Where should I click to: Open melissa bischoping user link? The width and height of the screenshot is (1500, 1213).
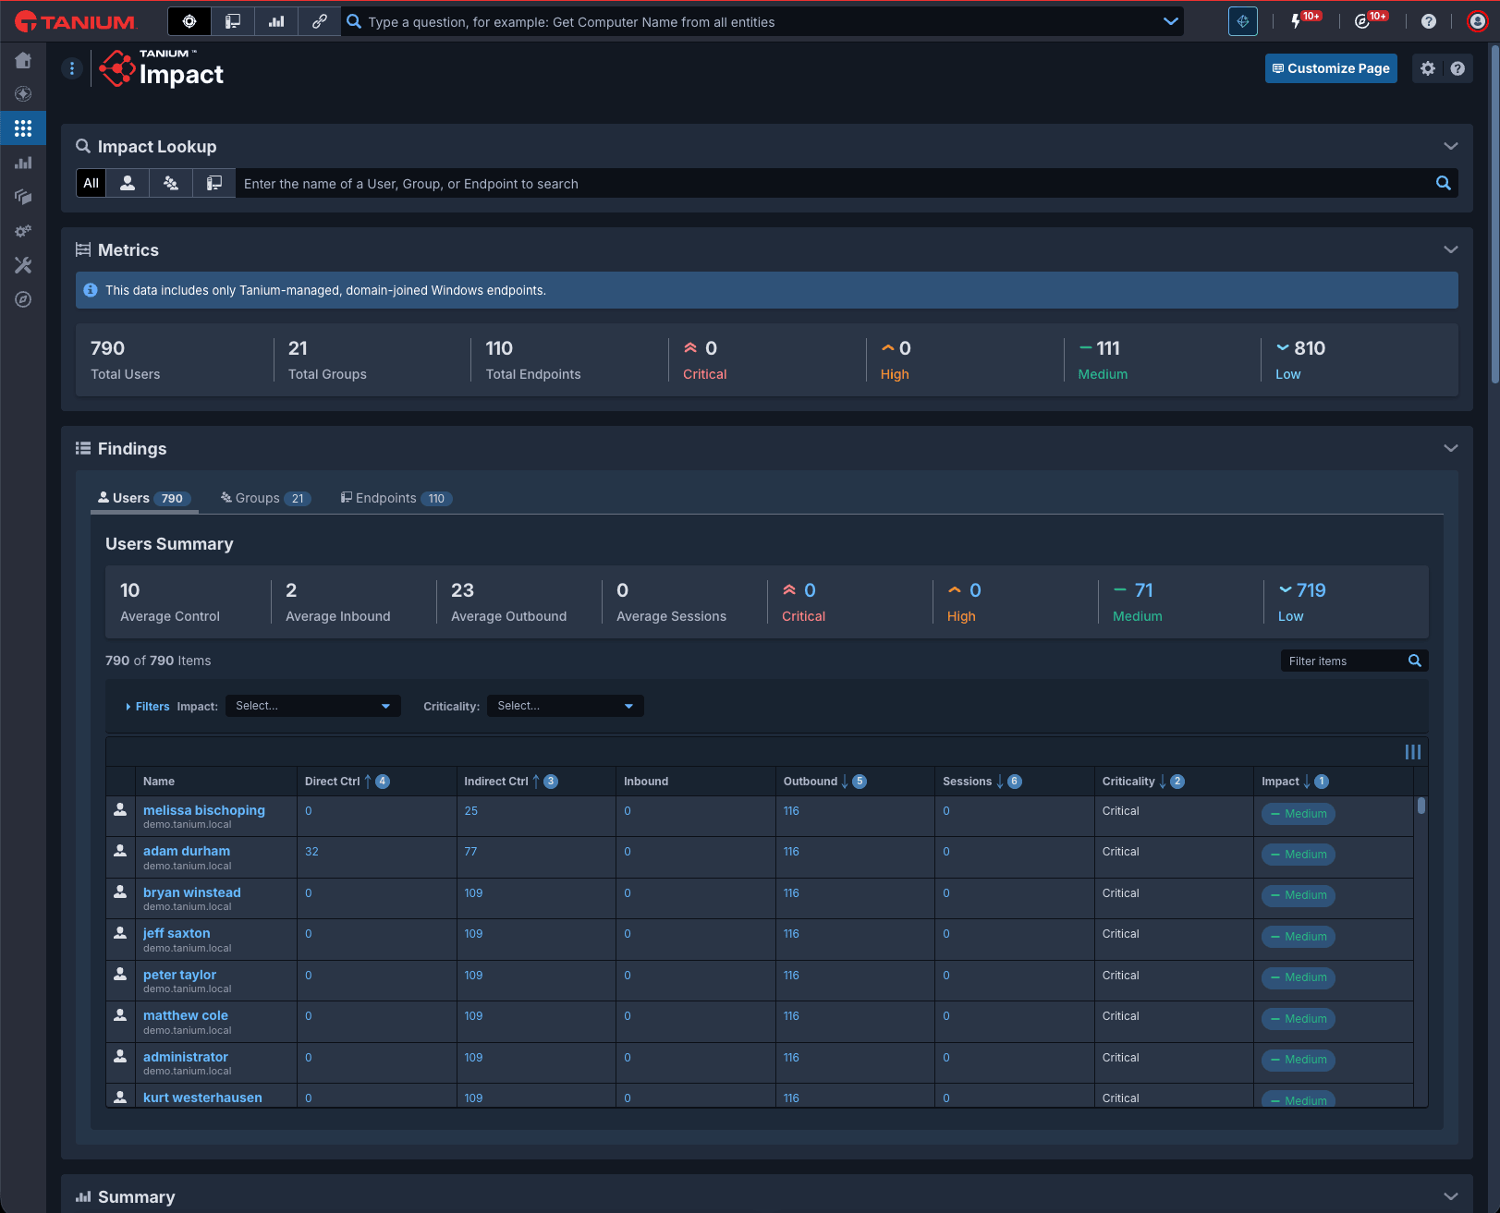pos(204,810)
